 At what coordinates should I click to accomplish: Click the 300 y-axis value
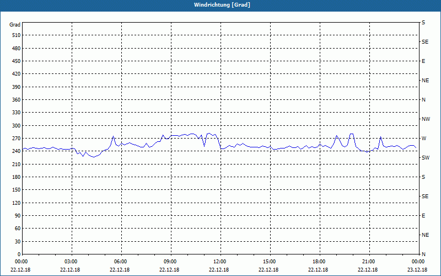(17, 126)
